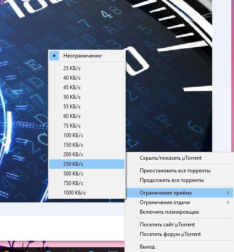The width and height of the screenshot is (234, 252).
Task: Click Посетить сайт µTorrent
Action: pyautogui.click(x=179, y=225)
